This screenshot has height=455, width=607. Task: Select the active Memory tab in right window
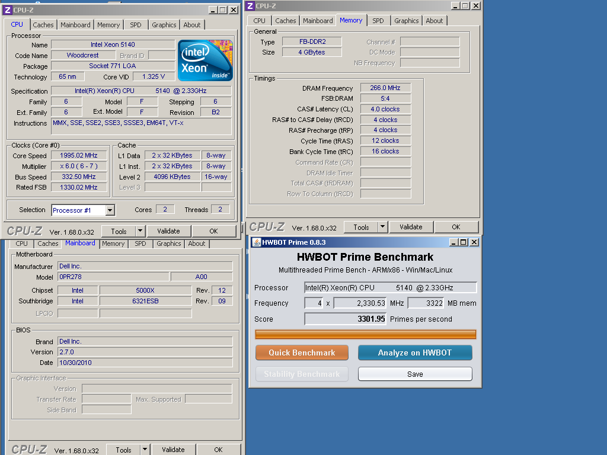351,20
